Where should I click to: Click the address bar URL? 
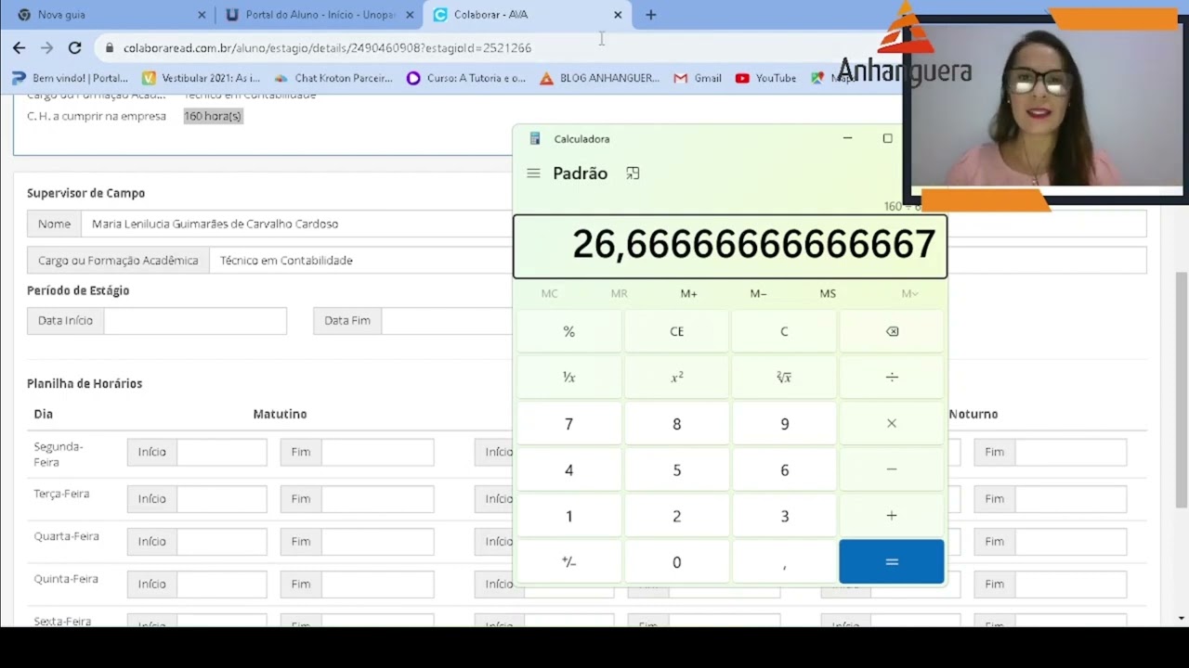pyautogui.click(x=327, y=47)
